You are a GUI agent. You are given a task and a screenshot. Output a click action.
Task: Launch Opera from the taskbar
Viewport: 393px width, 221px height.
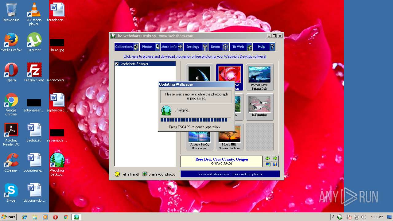(x=55, y=217)
